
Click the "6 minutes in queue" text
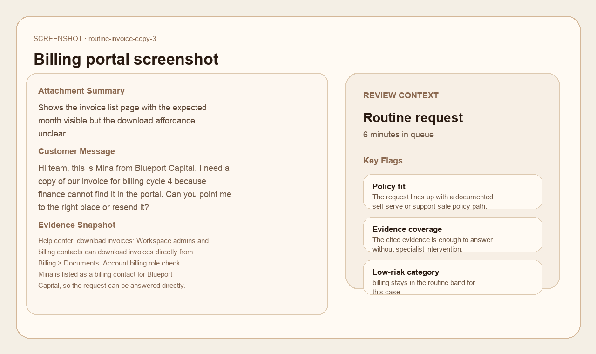tap(399, 135)
